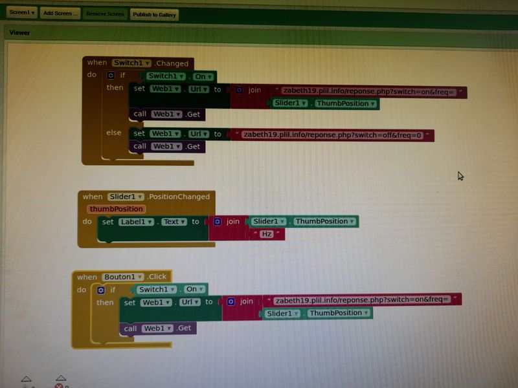This screenshot has height=388, width=518.
Task: Open join mutator gear in Switch1.Changed block
Action: coord(239,91)
